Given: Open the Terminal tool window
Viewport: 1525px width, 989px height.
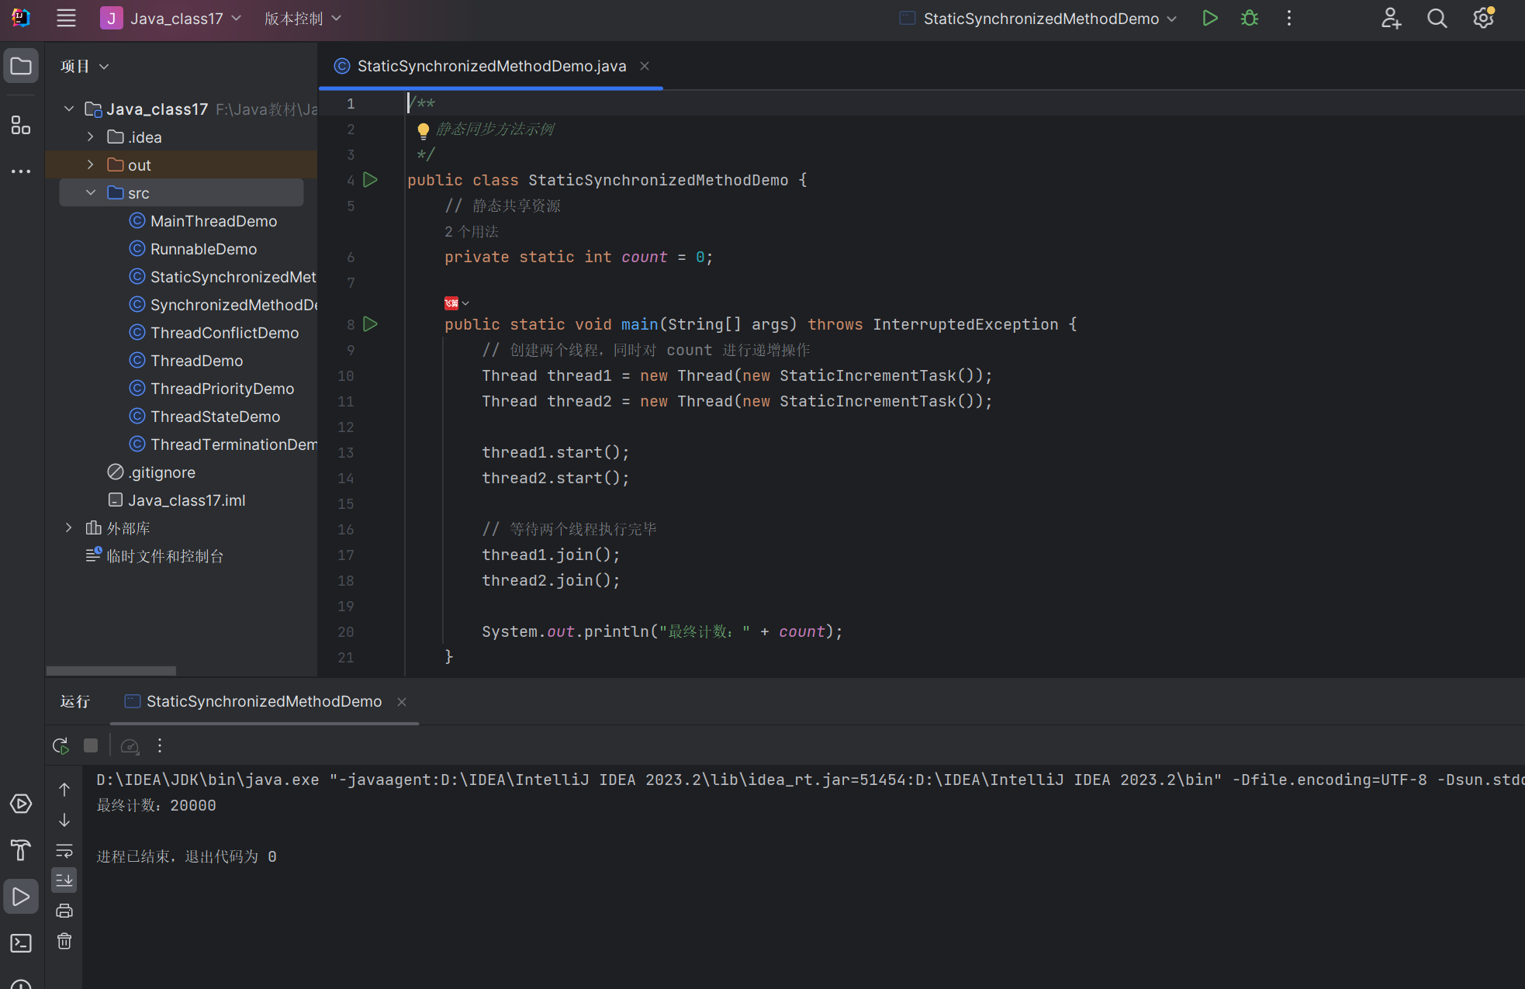Looking at the screenshot, I should [21, 943].
